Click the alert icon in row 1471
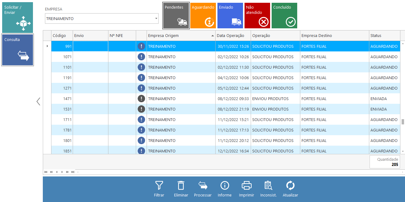405x202 pixels. click(141, 99)
